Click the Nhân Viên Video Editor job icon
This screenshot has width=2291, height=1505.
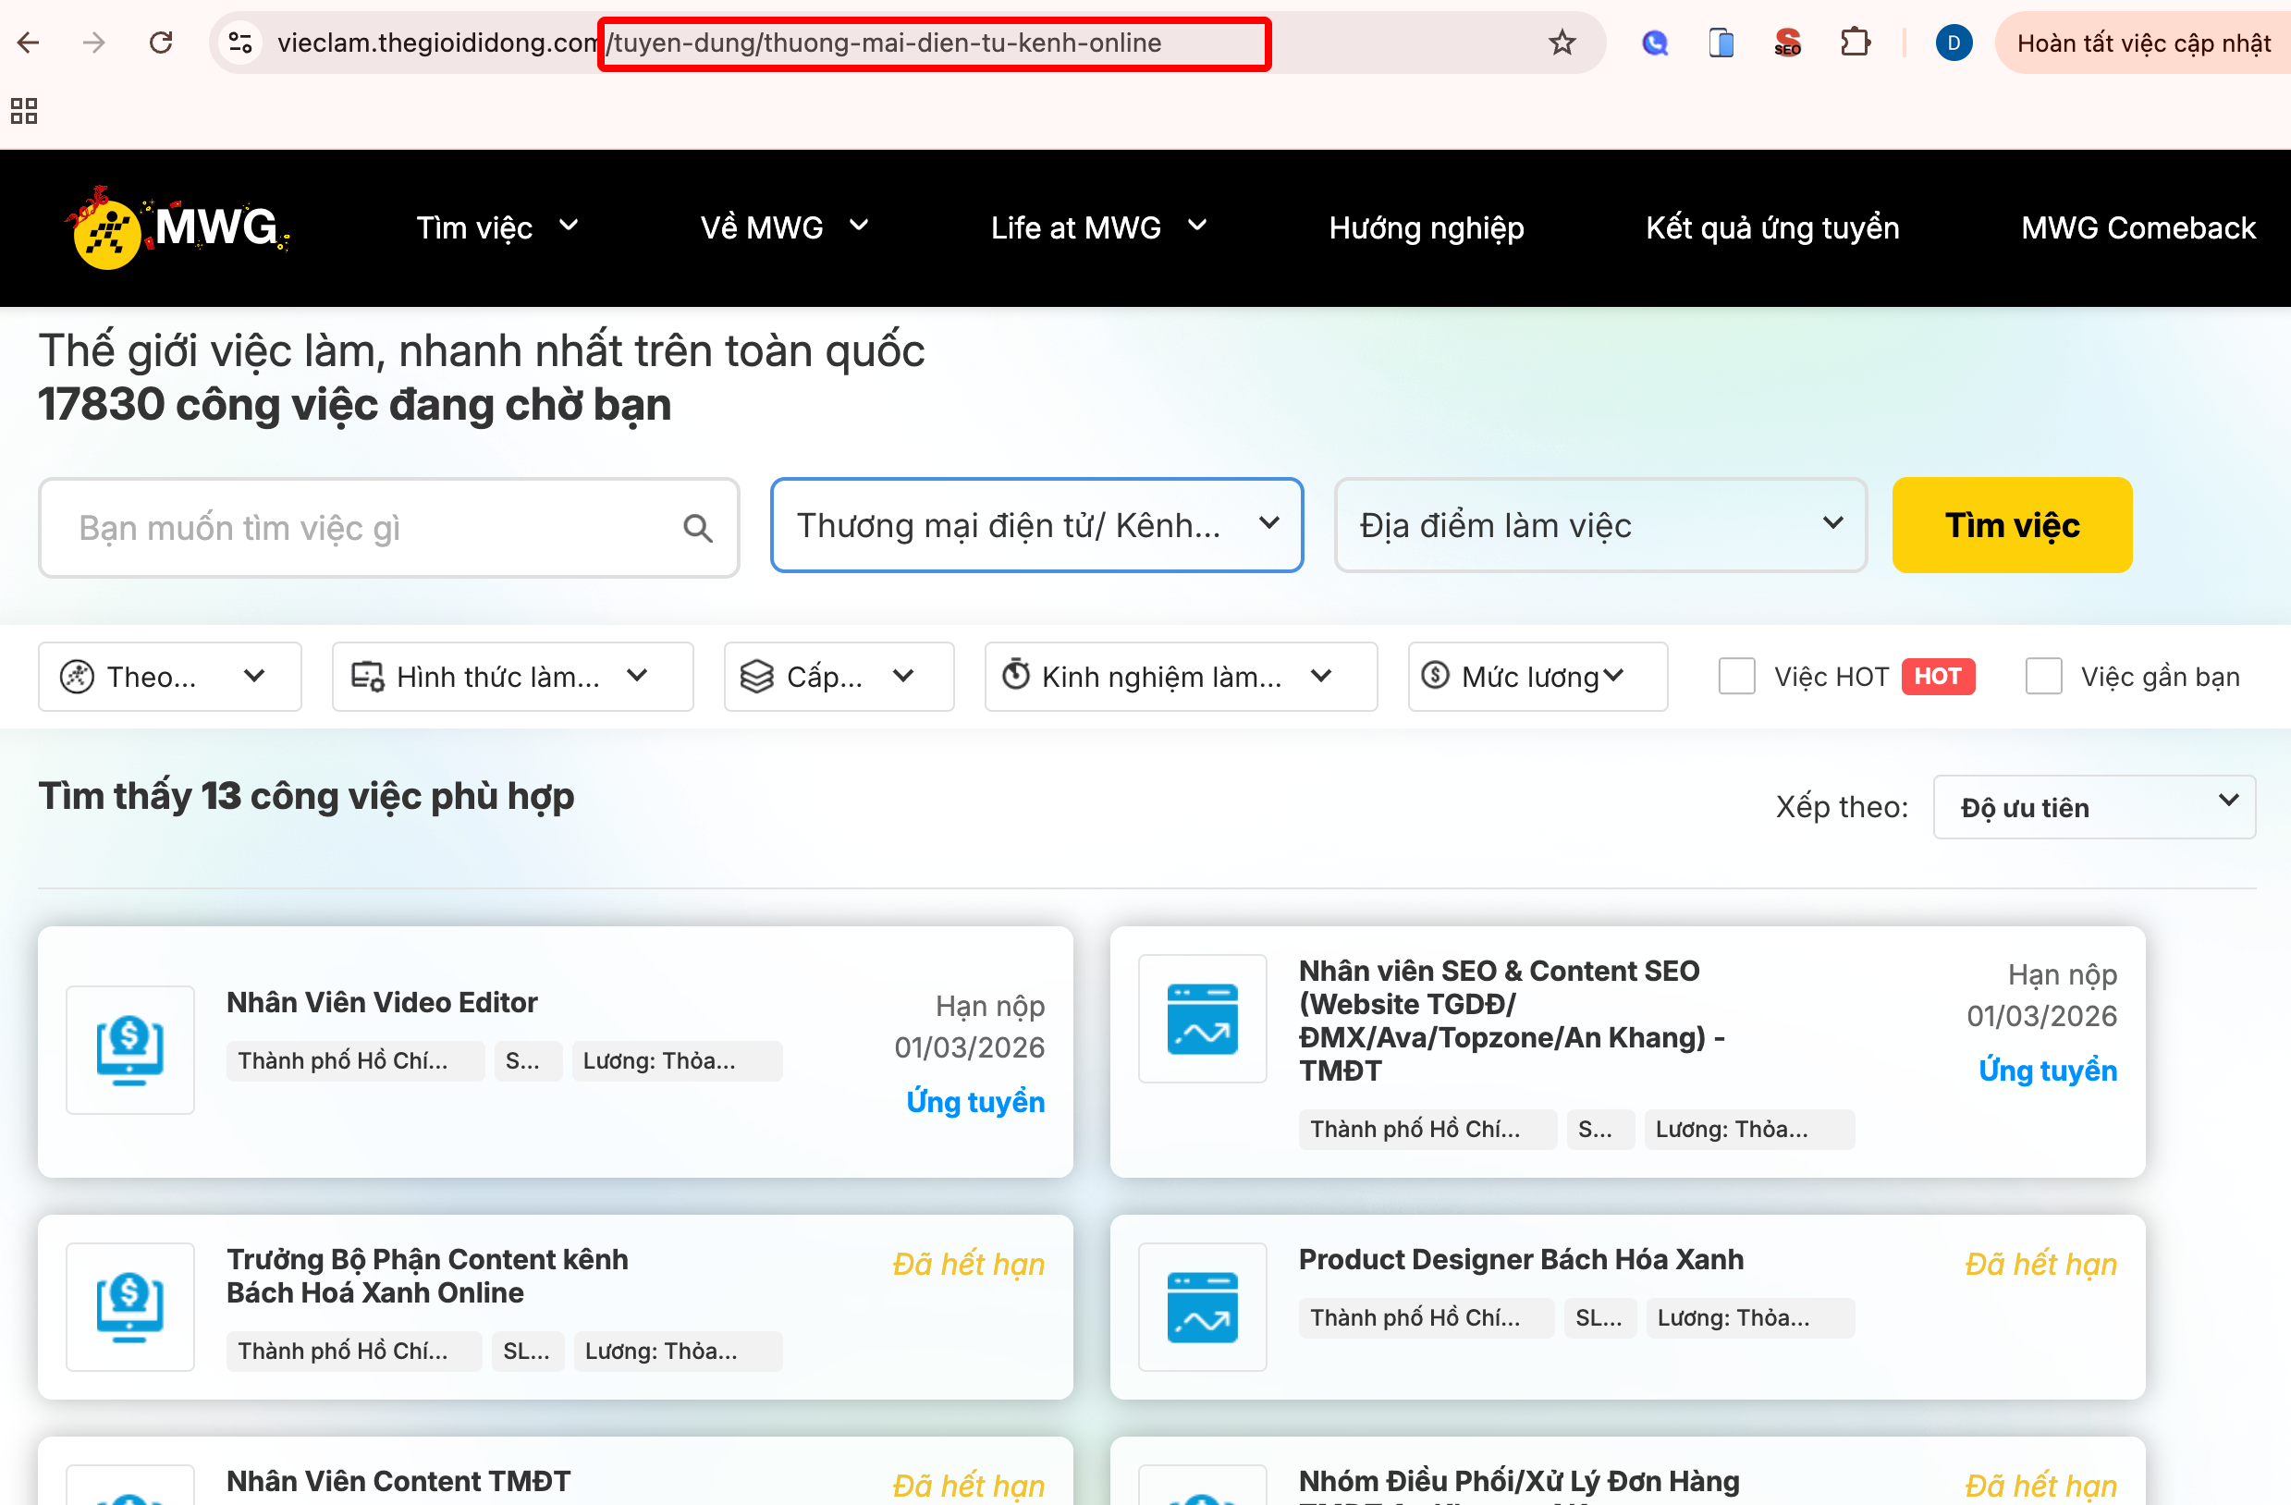130,1050
